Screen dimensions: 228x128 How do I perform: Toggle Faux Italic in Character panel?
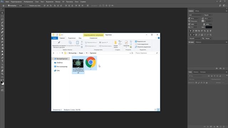[x=193, y=31]
